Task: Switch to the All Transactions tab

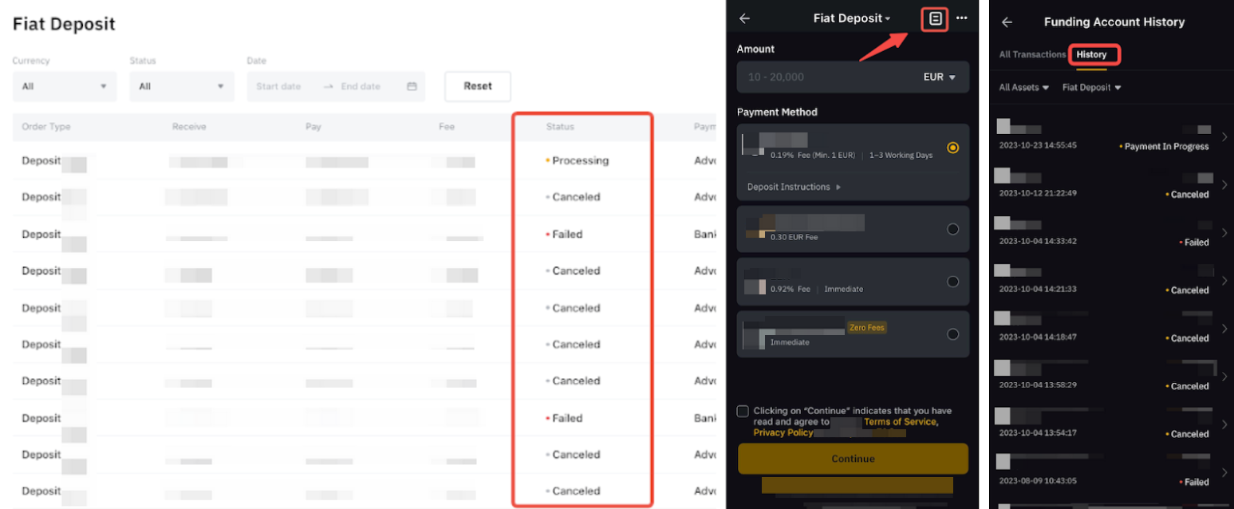Action: coord(1032,54)
